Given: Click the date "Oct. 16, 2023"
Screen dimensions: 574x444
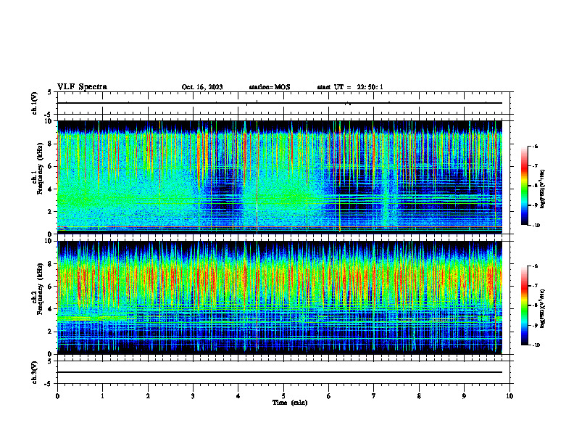Looking at the screenshot, I should (202, 87).
